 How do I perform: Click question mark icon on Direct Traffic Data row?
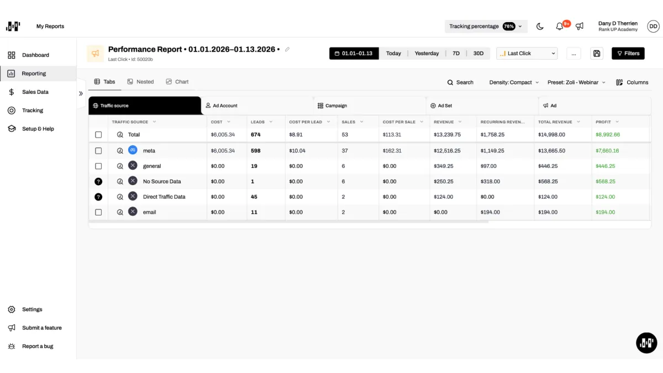[x=98, y=197]
